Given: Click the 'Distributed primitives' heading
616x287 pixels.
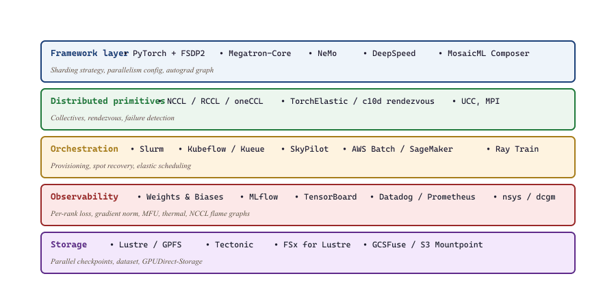Looking at the screenshot, I should coord(107,101).
